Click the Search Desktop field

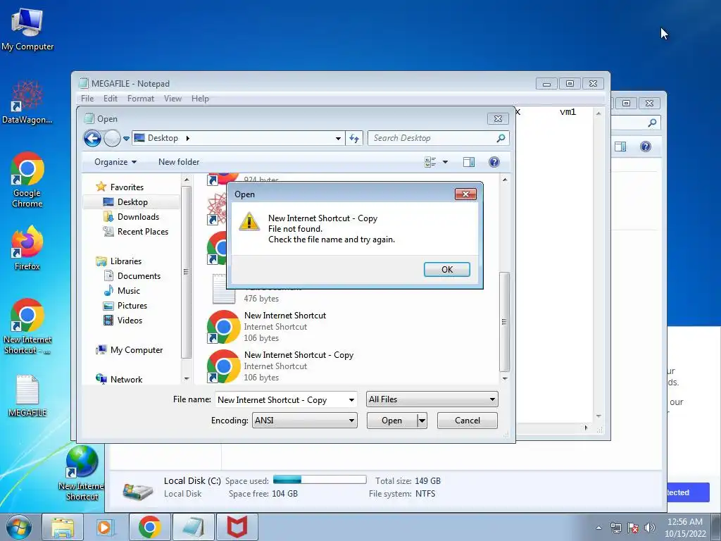(438, 138)
